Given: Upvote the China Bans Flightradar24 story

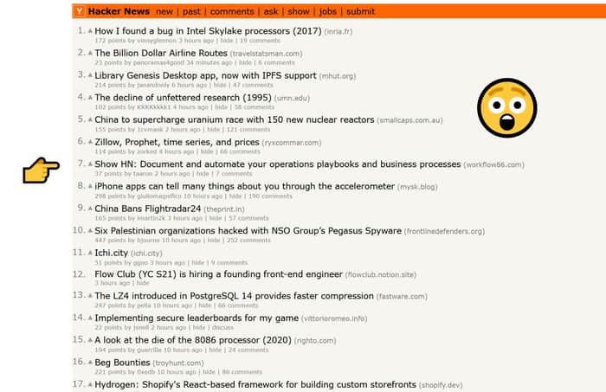Looking at the screenshot, I should click(x=90, y=209).
